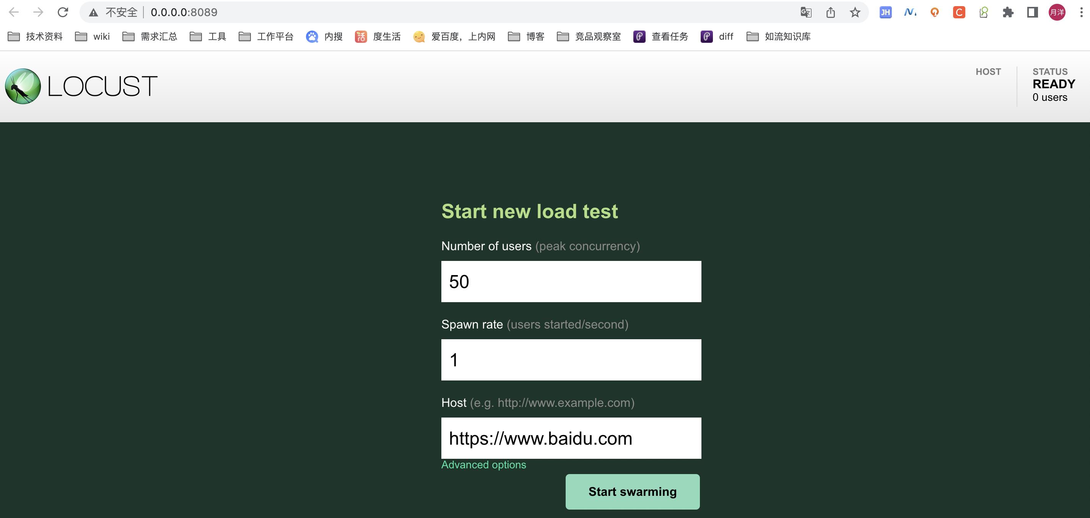Image resolution: width=1090 pixels, height=518 pixels.
Task: Click the Spawn rate input field
Action: click(x=571, y=360)
